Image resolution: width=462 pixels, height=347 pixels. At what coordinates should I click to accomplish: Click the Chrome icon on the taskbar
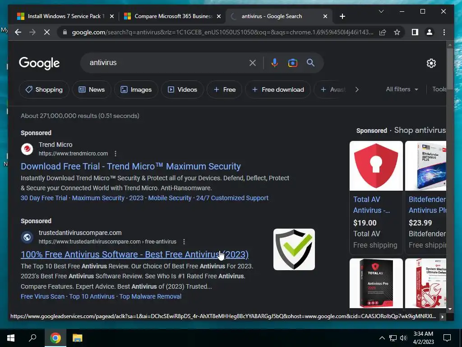tap(55, 338)
